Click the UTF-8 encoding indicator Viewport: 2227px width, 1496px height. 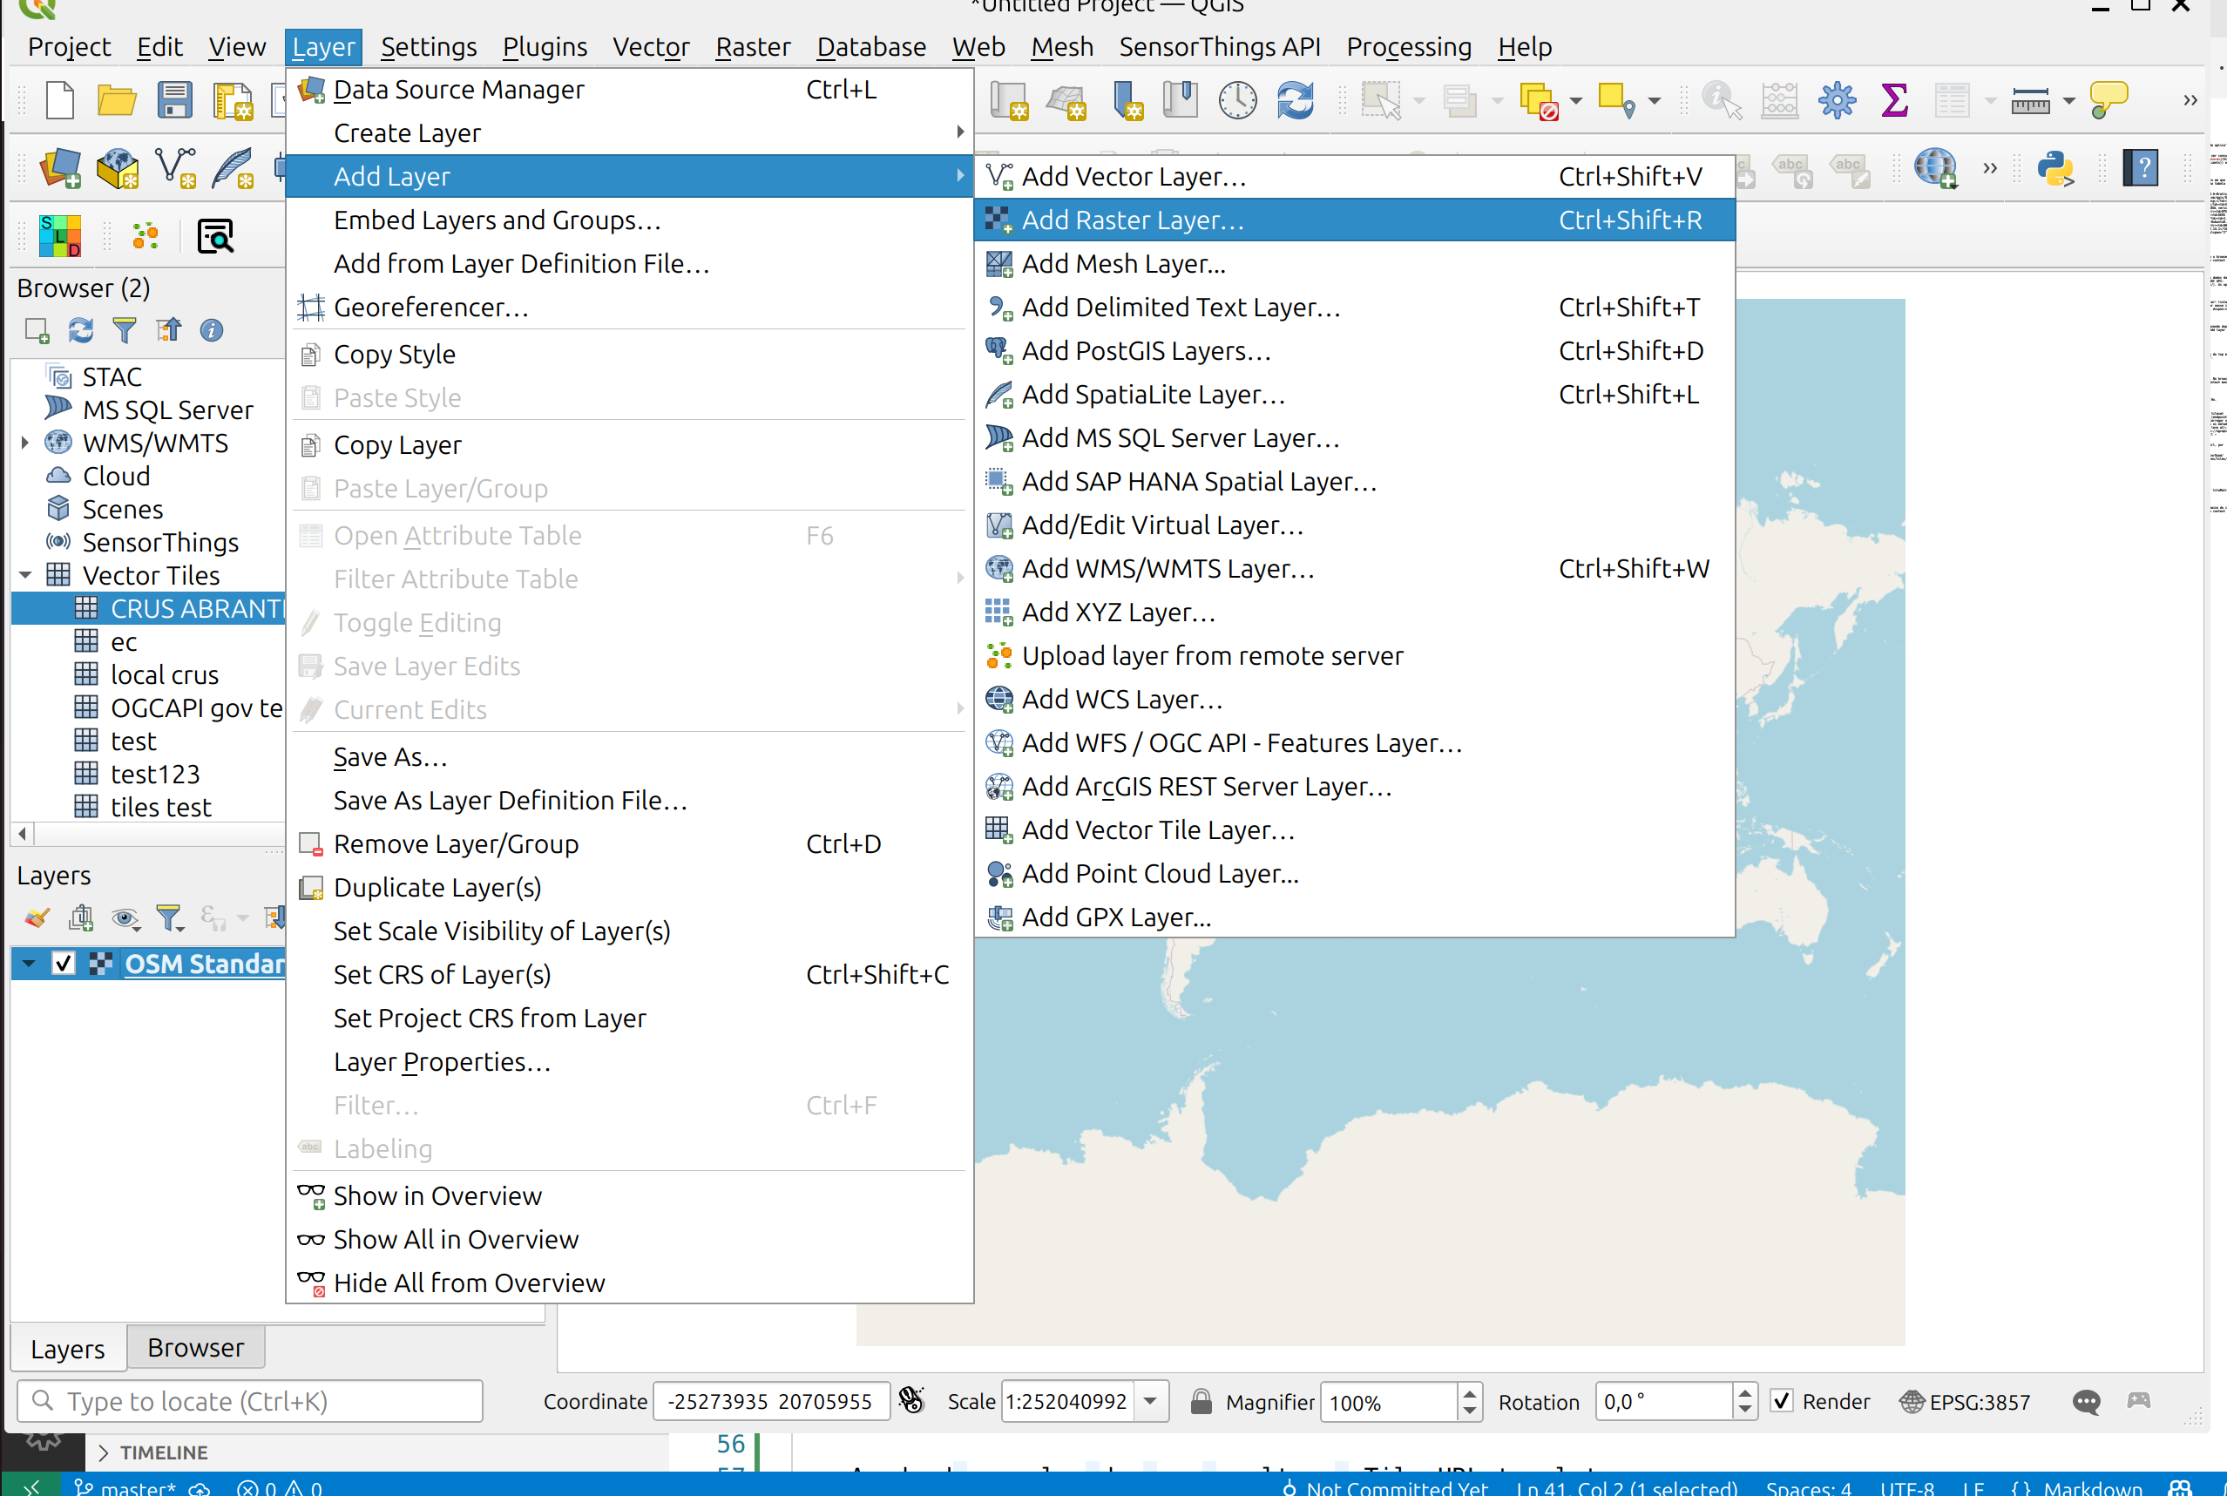pos(1906,1487)
